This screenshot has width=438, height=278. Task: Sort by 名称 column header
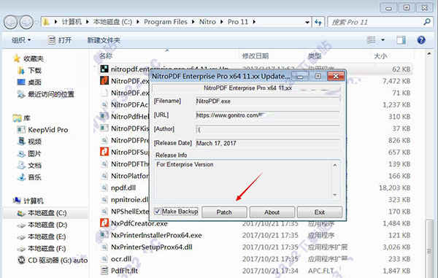(x=106, y=56)
